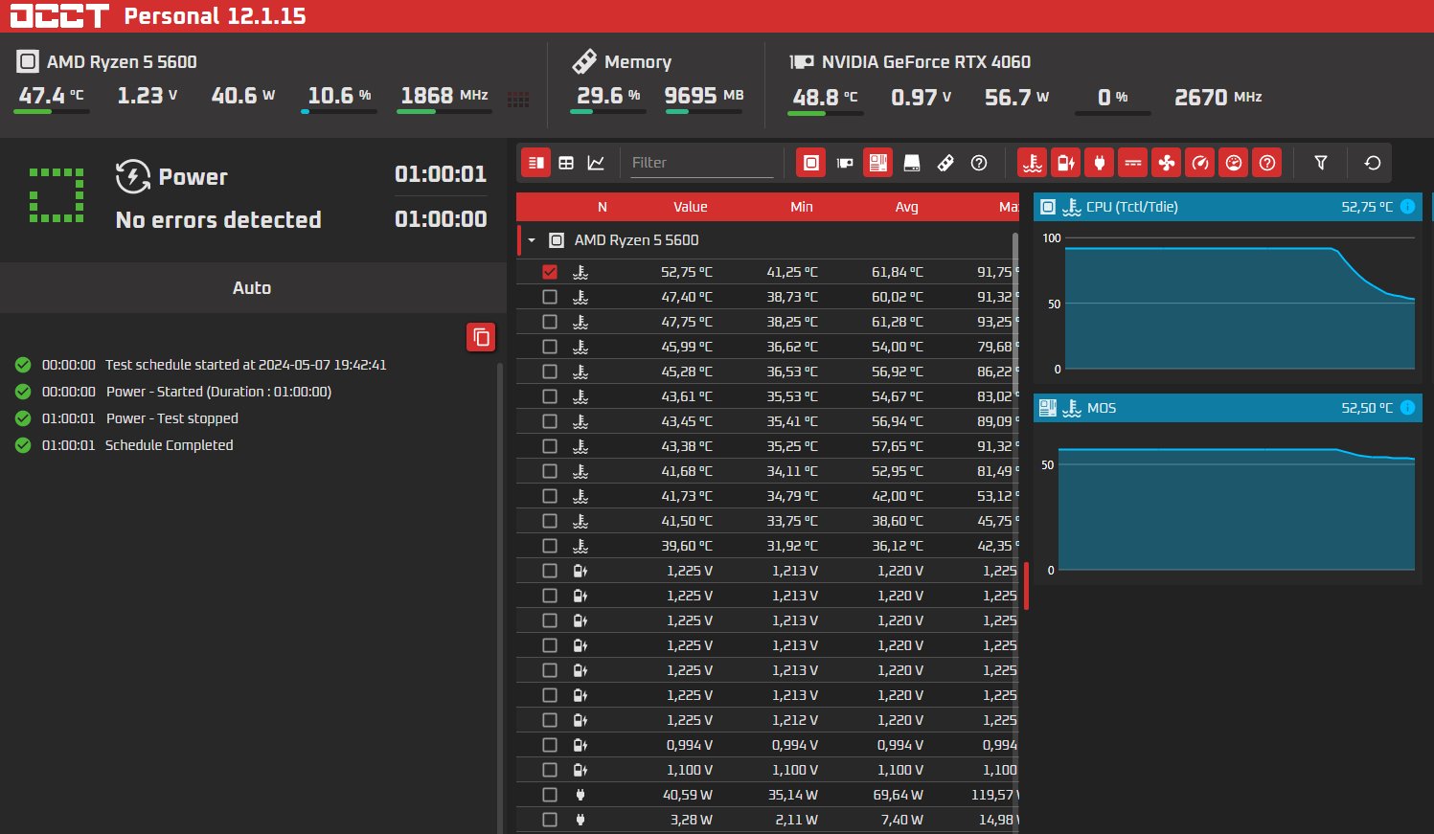
Task: Click the CPU (Tctl/Tdie) temperature graph
Action: point(1227,302)
